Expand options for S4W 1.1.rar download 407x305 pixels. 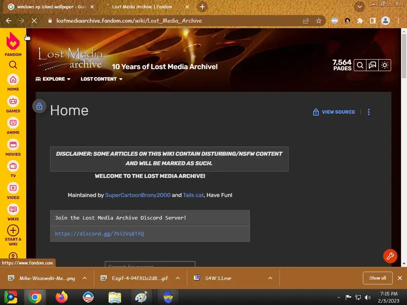pyautogui.click(x=270, y=278)
